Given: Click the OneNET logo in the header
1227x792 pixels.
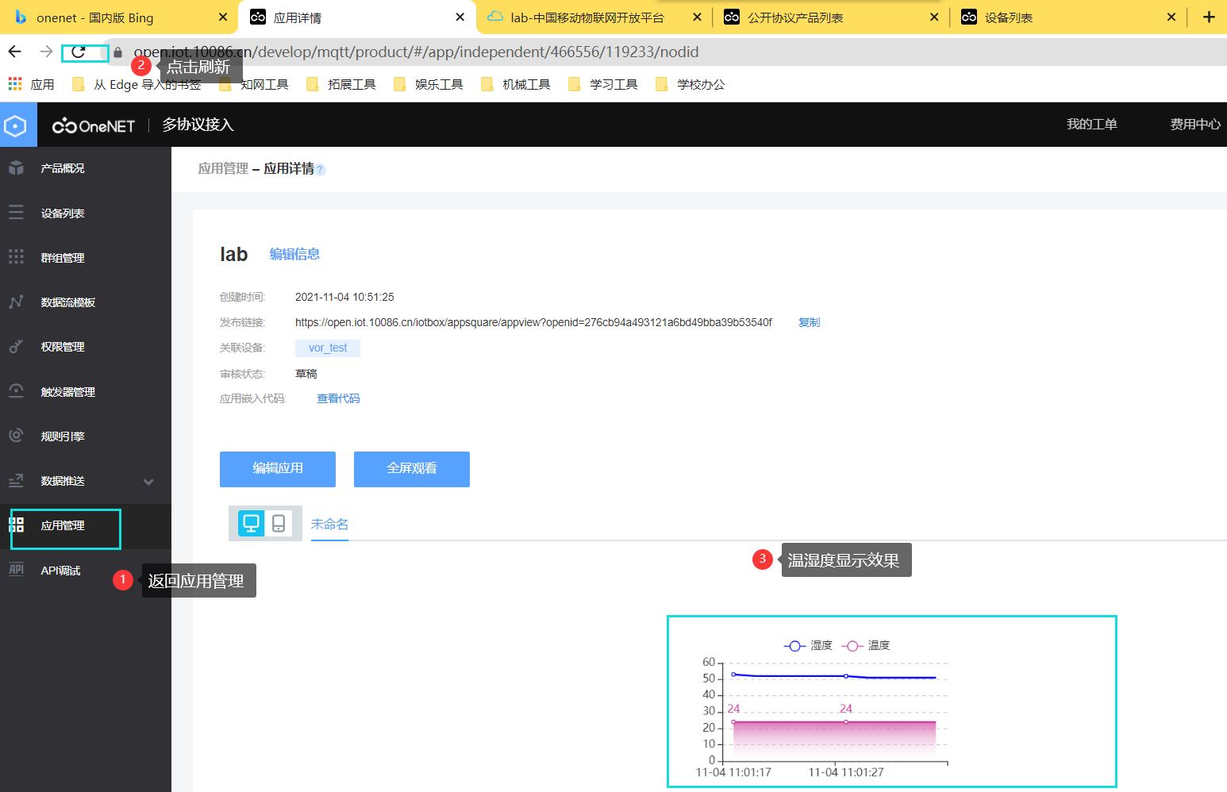Looking at the screenshot, I should tap(94, 125).
